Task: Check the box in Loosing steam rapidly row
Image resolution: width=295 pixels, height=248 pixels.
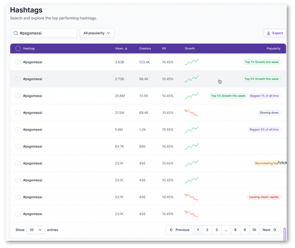Action: click(18, 197)
